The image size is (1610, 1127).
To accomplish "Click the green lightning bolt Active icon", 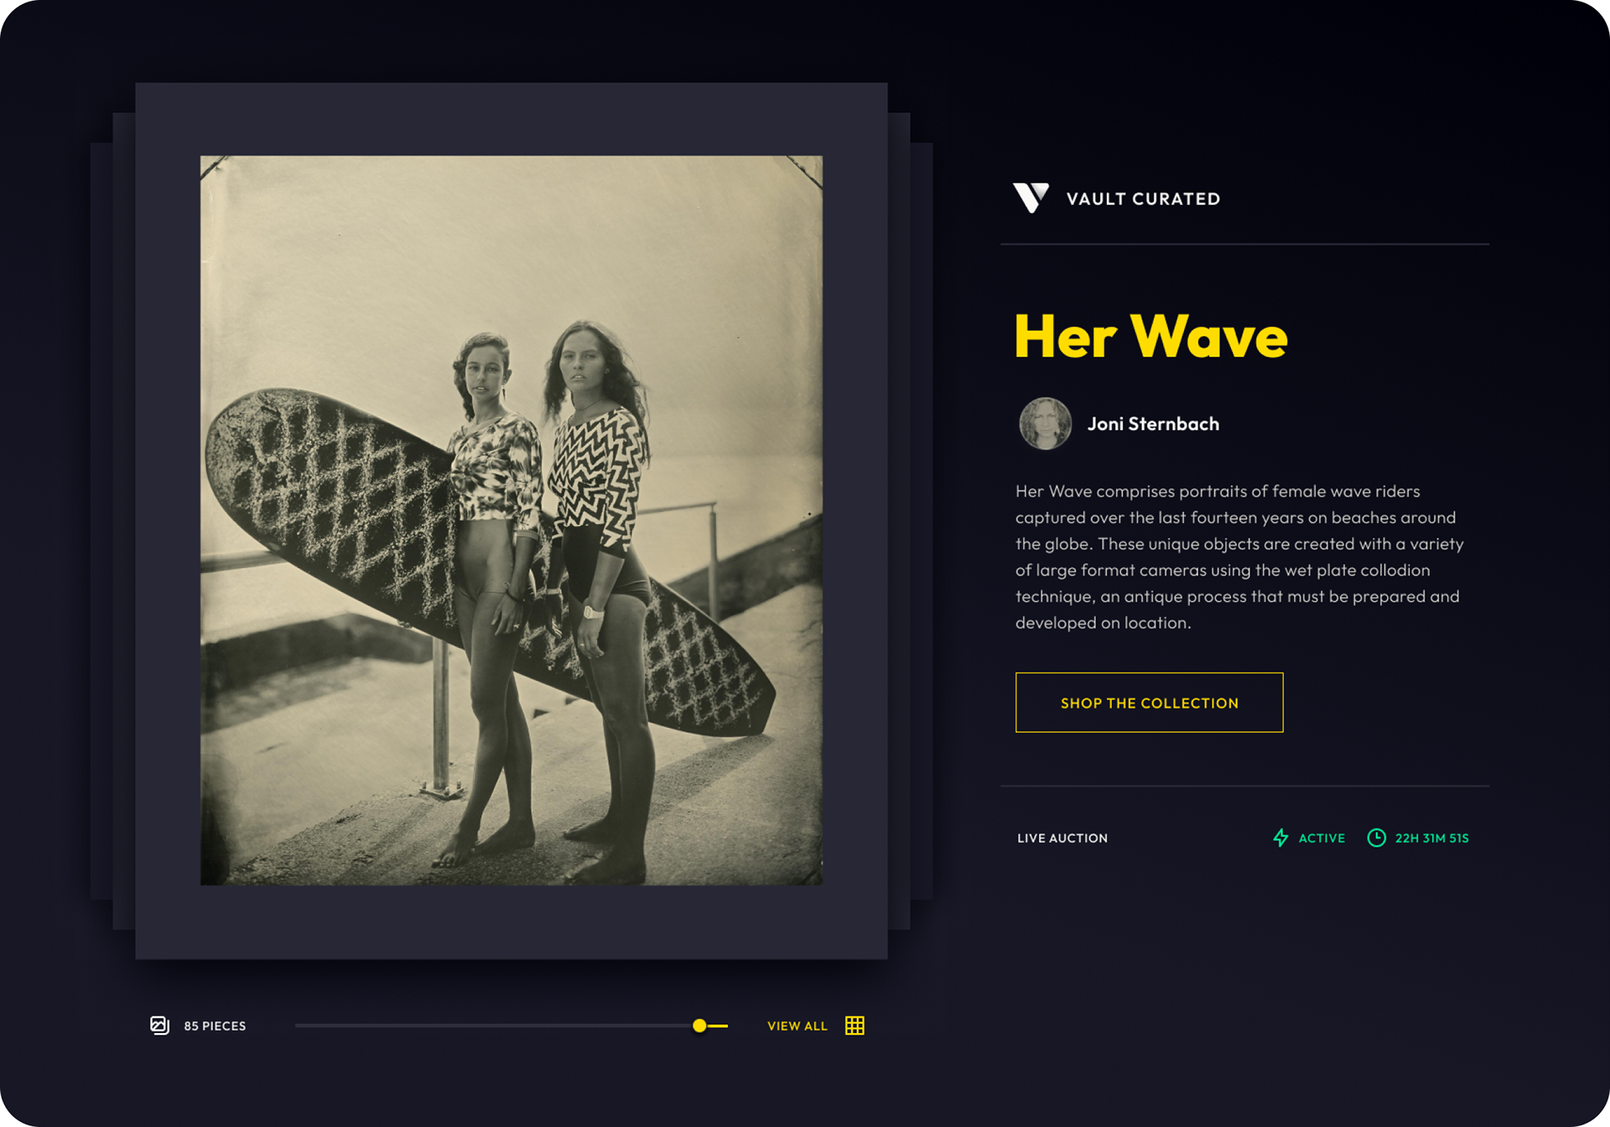I will pyautogui.click(x=1280, y=837).
